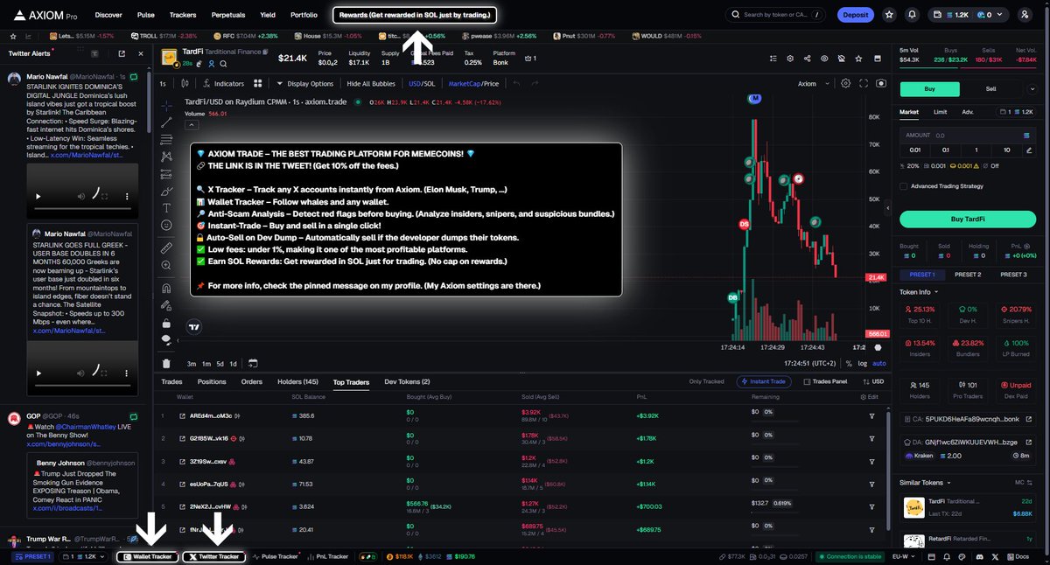Expand Display Options dropdown
Screen dimensions: 1050x565
pyautogui.click(x=304, y=84)
